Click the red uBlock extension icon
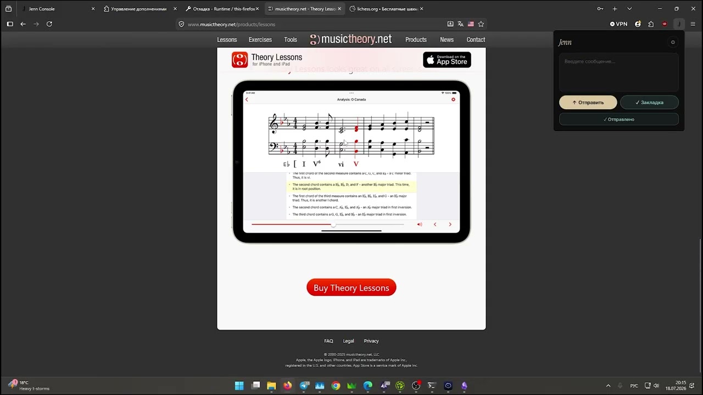The width and height of the screenshot is (703, 395). pyautogui.click(x=665, y=24)
